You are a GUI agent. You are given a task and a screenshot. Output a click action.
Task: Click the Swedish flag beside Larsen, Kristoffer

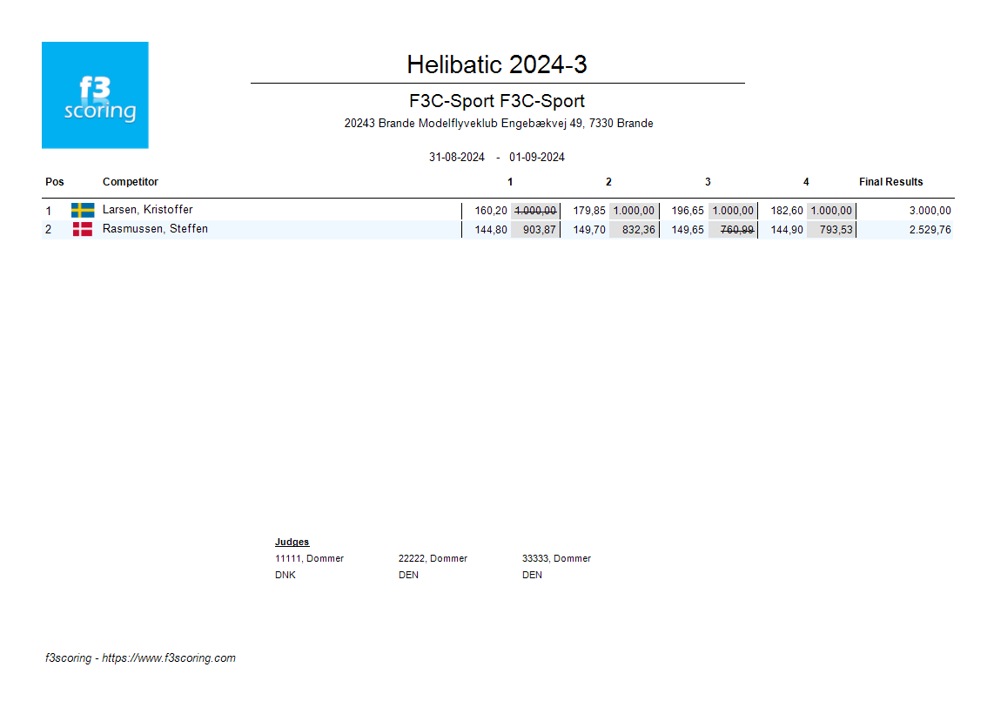coord(83,210)
